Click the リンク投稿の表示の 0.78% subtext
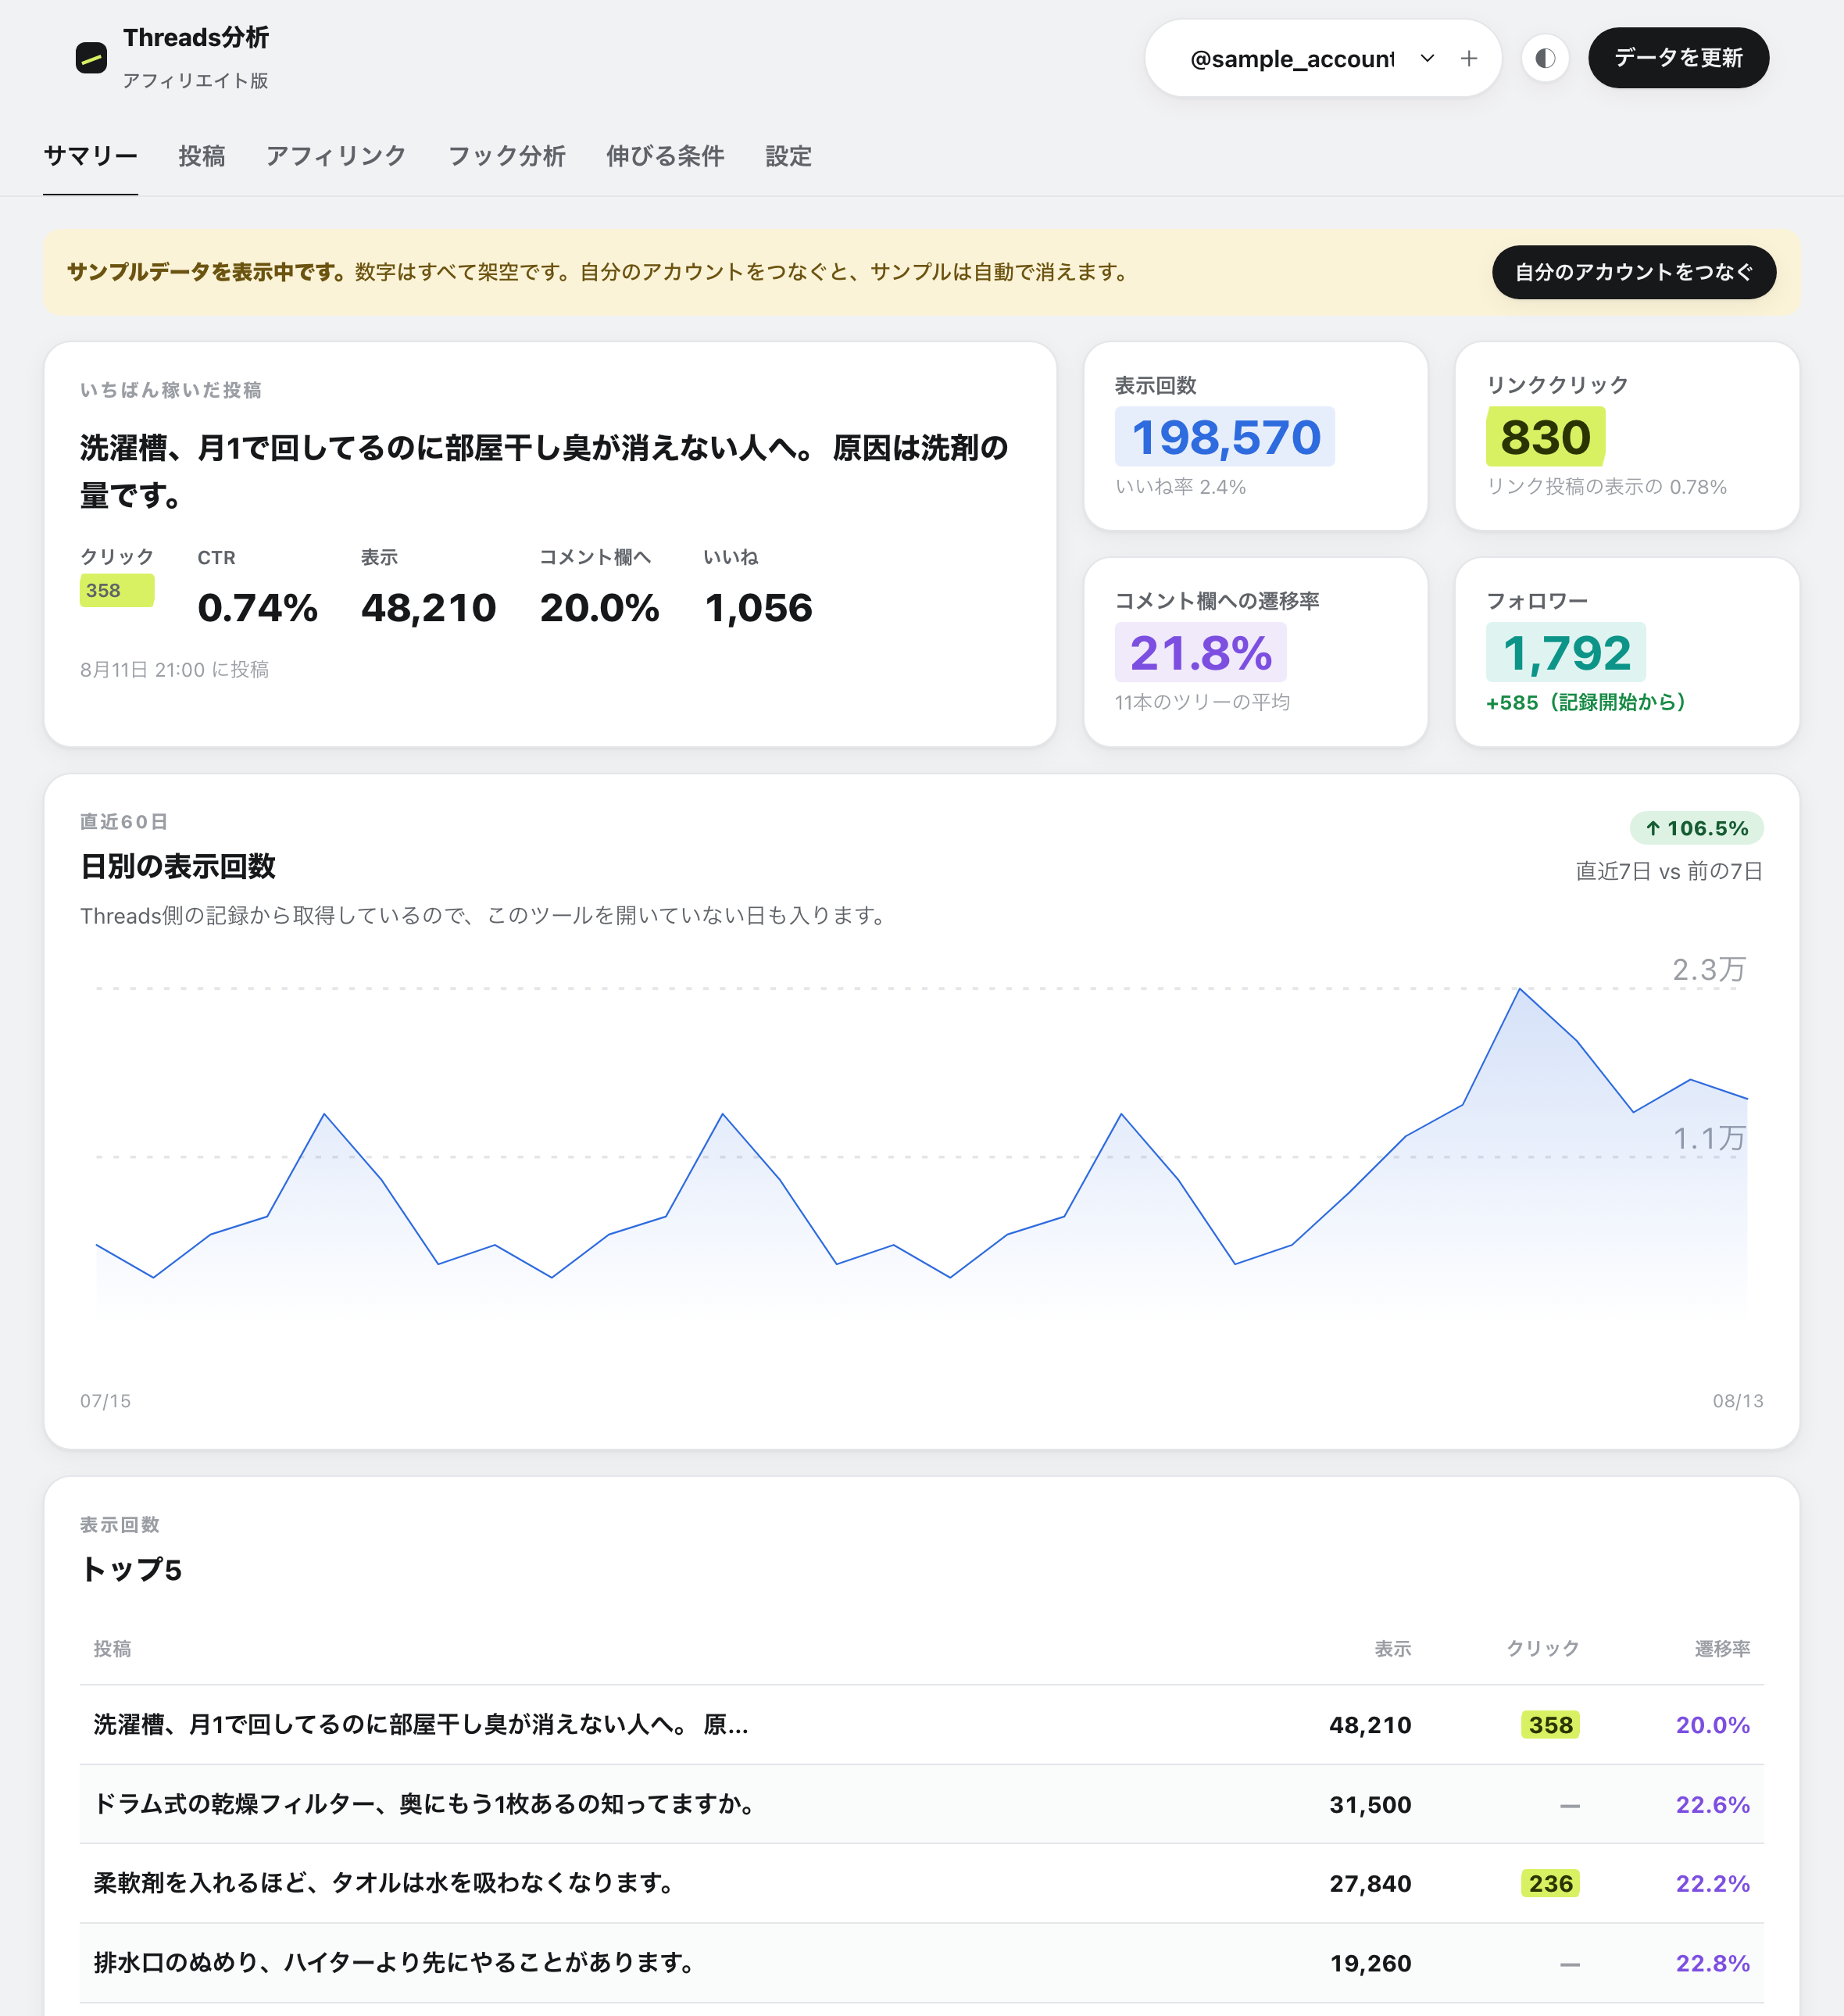Screen dimensions: 1844x2016 click(1606, 487)
